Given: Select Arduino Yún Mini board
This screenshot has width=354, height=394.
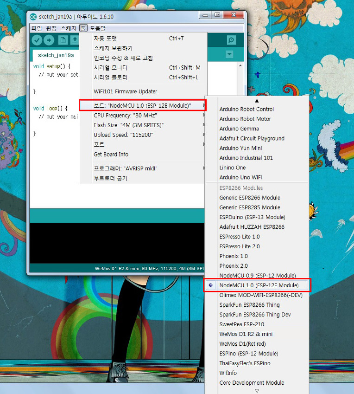Looking at the screenshot, I should click(257, 148).
